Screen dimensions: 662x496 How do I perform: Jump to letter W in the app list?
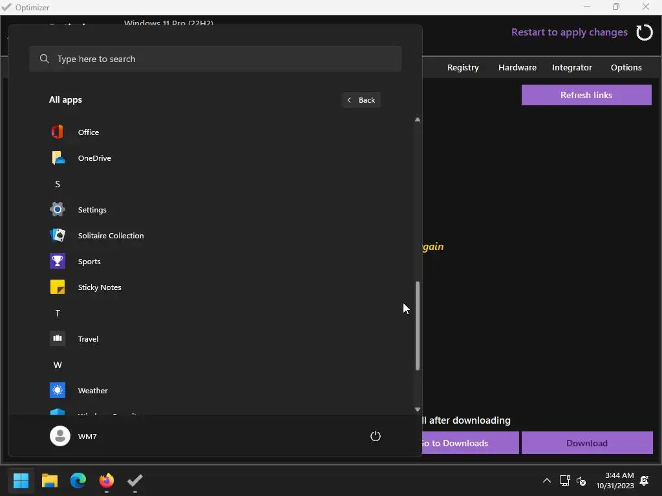58,365
